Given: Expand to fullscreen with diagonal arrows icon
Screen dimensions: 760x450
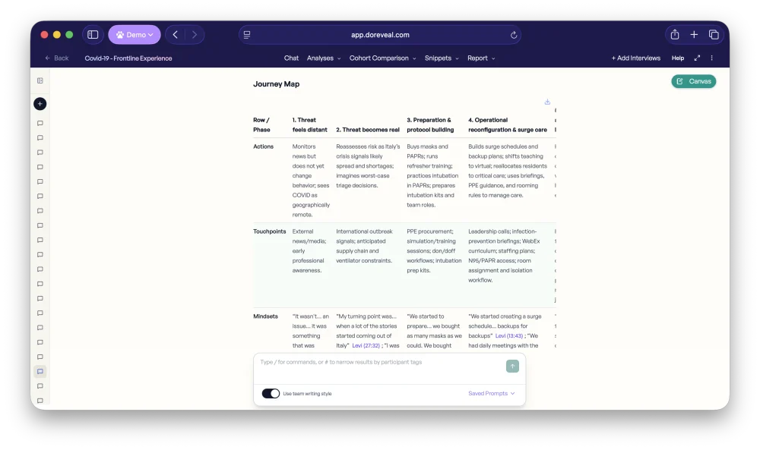Looking at the screenshot, I should (697, 58).
